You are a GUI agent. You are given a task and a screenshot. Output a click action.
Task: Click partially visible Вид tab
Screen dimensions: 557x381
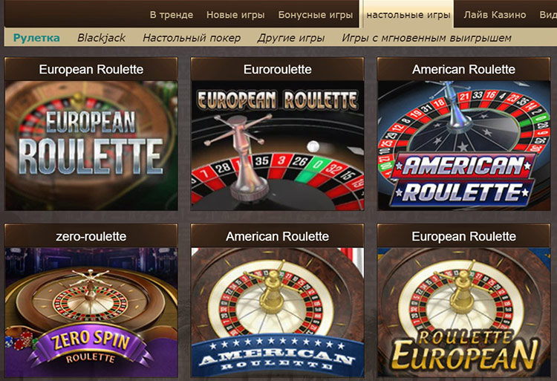(548, 15)
